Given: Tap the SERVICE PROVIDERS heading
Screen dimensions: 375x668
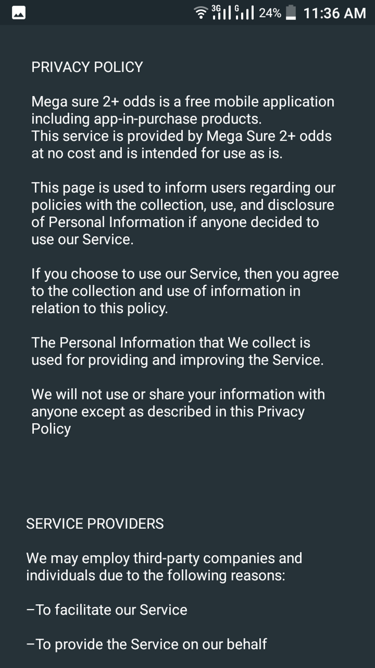Looking at the screenshot, I should pos(95,524).
